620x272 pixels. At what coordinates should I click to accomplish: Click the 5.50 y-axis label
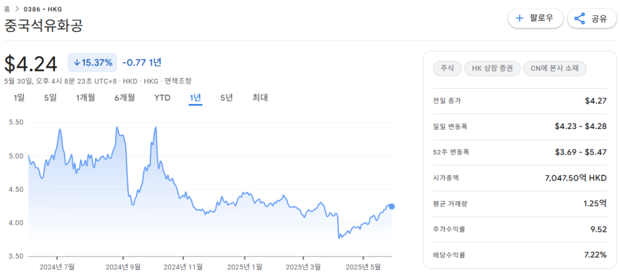coord(16,122)
